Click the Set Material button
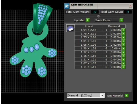Image resolution: width=138 pixels, height=104 pixels. coord(115,96)
